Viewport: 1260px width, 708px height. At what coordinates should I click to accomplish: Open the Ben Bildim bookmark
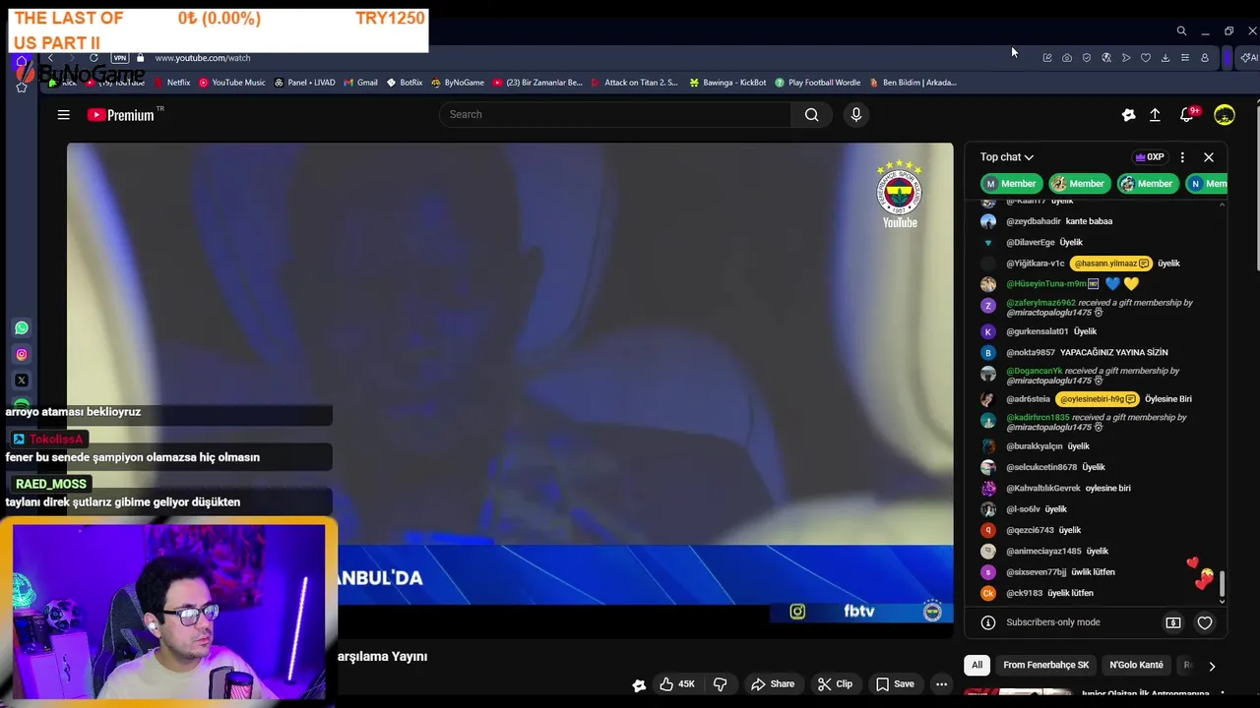[913, 83]
